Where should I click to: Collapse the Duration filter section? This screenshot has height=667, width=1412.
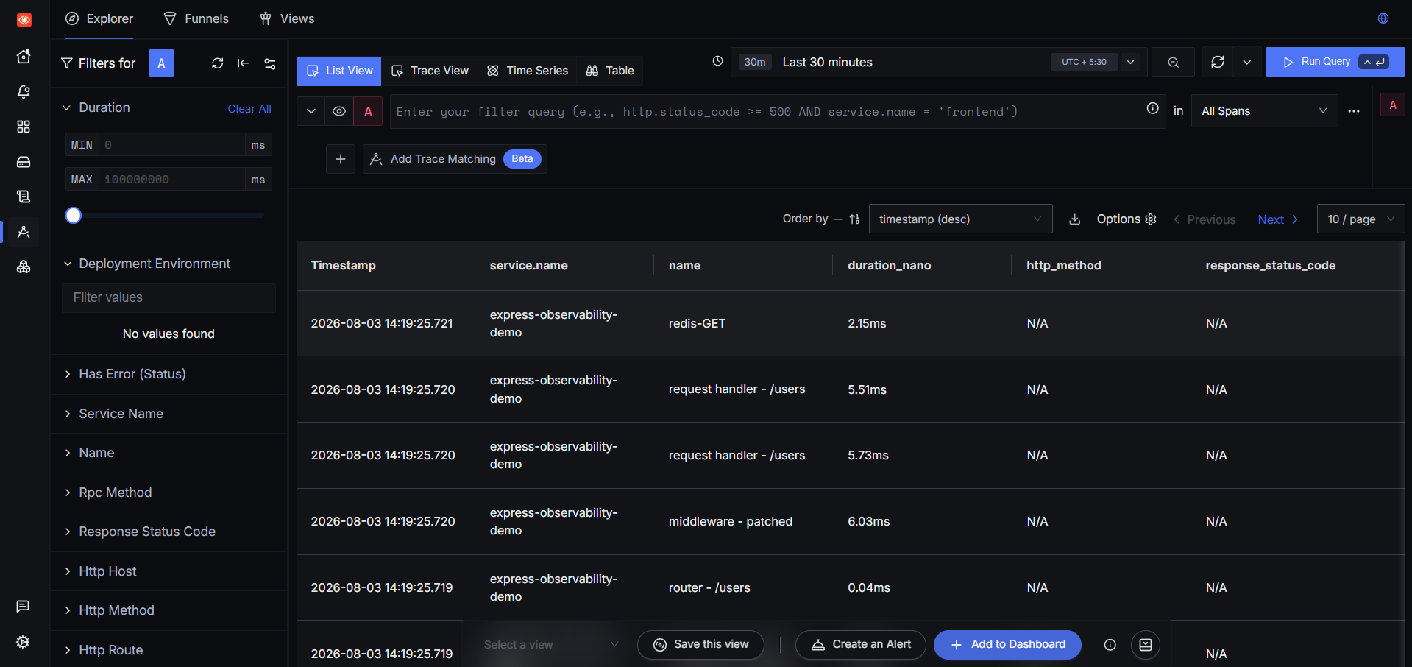[67, 107]
